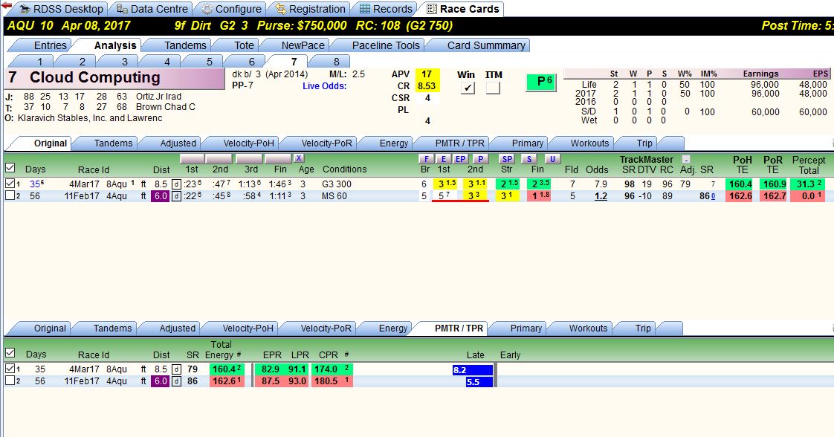Click the Records grid icon

point(364,9)
